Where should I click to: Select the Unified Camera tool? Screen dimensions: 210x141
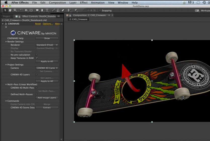click(26, 10)
